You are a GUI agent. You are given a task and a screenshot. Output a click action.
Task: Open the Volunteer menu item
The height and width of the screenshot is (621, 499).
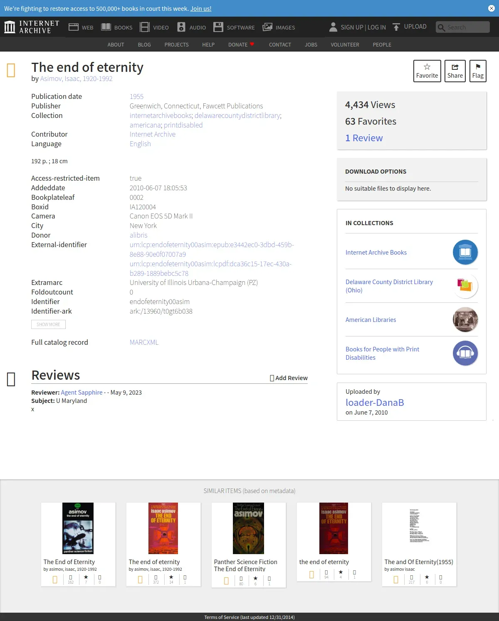tap(345, 44)
